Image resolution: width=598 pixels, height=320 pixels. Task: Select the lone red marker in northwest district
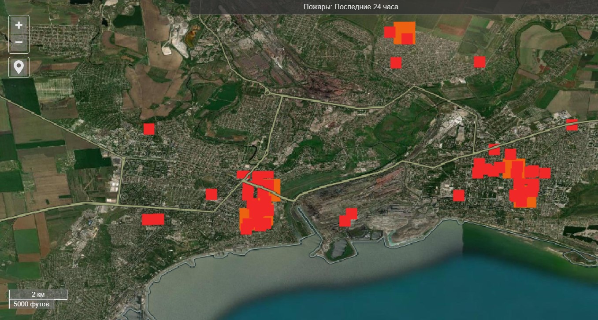click(x=149, y=129)
